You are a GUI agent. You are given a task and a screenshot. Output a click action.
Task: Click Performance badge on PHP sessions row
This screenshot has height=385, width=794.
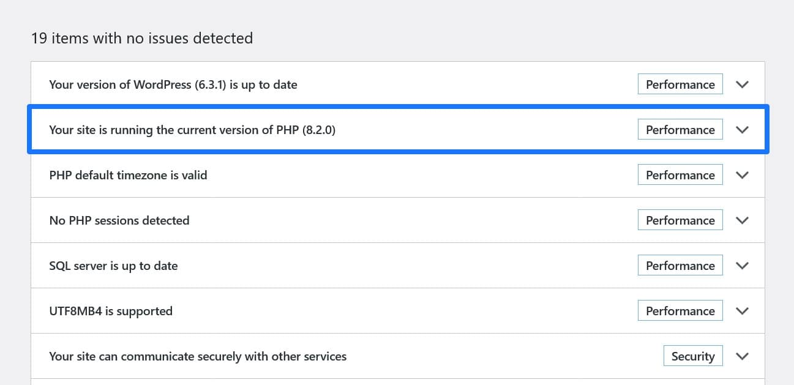680,220
